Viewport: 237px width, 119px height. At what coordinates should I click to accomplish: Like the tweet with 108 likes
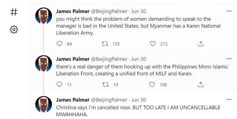(152, 84)
